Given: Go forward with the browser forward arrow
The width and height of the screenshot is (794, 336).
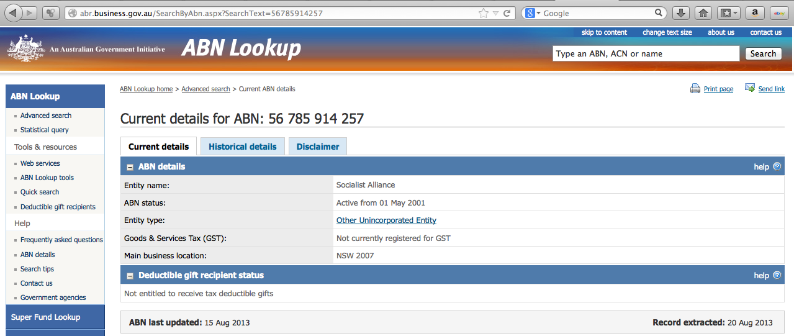Looking at the screenshot, I should [x=30, y=12].
